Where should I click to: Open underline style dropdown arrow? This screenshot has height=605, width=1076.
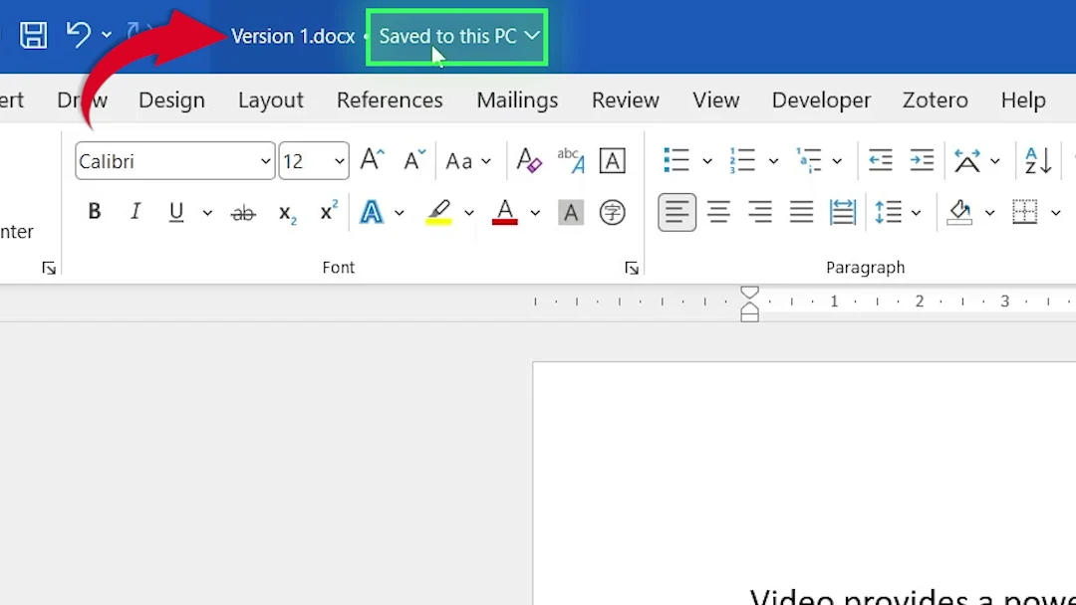207,213
